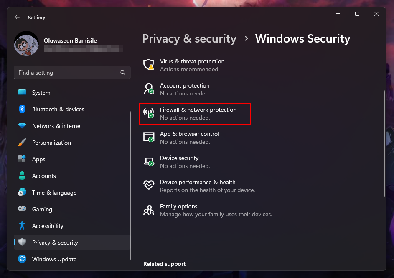Click the Account protection person icon
Screen dimensions: 394x278
point(148,89)
